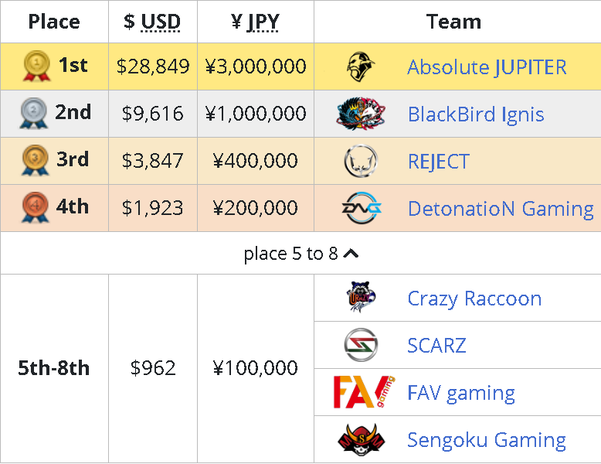Collapse the place 5 to 8 section
The height and width of the screenshot is (464, 601).
(300, 254)
